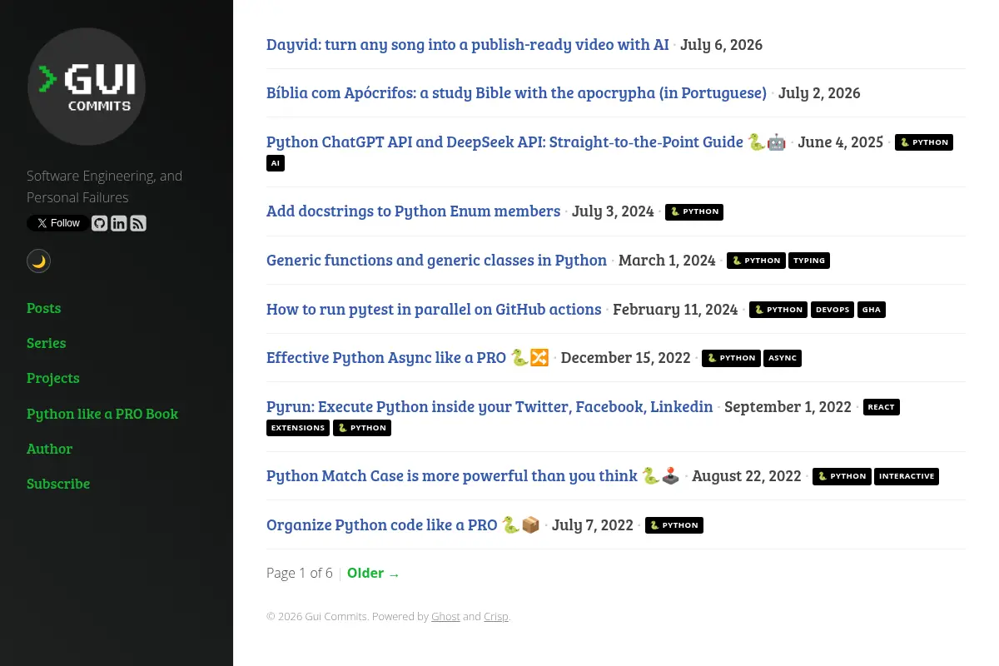Open the Ghost link in footer
This screenshot has width=999, height=666.
pyautogui.click(x=445, y=617)
